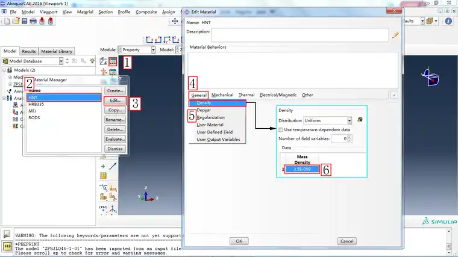Open the Material Manager toolbar icon

click(x=113, y=61)
